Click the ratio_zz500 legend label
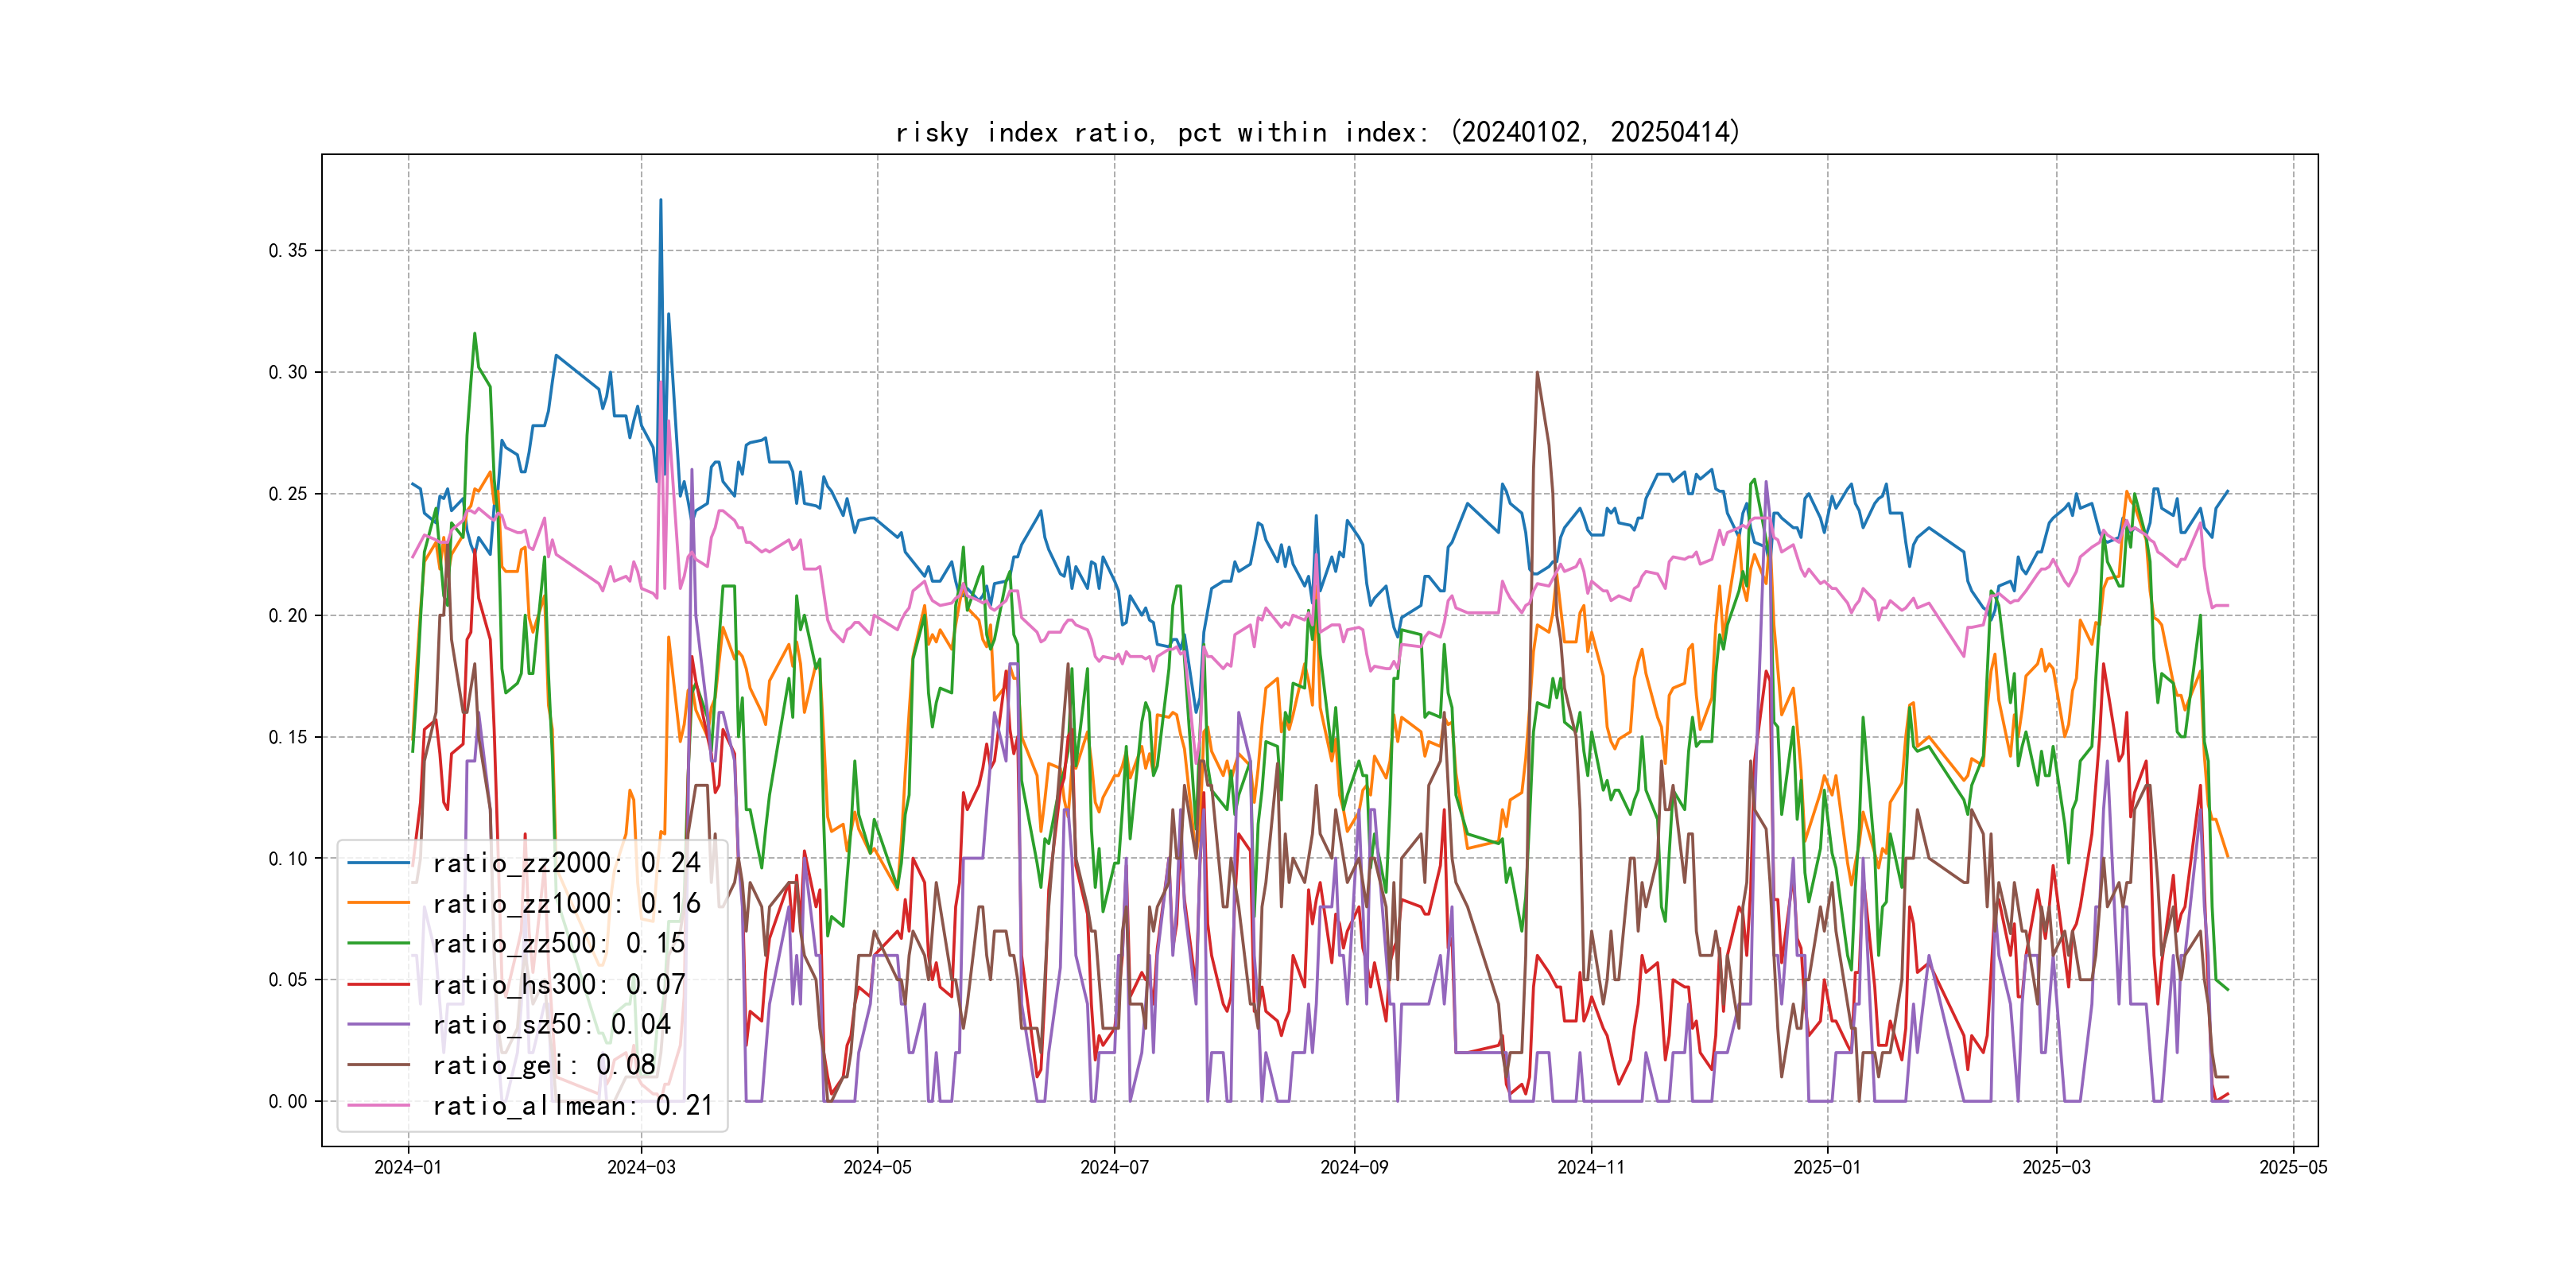 [558, 943]
